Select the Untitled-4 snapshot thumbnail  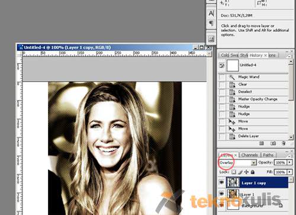[233, 66]
